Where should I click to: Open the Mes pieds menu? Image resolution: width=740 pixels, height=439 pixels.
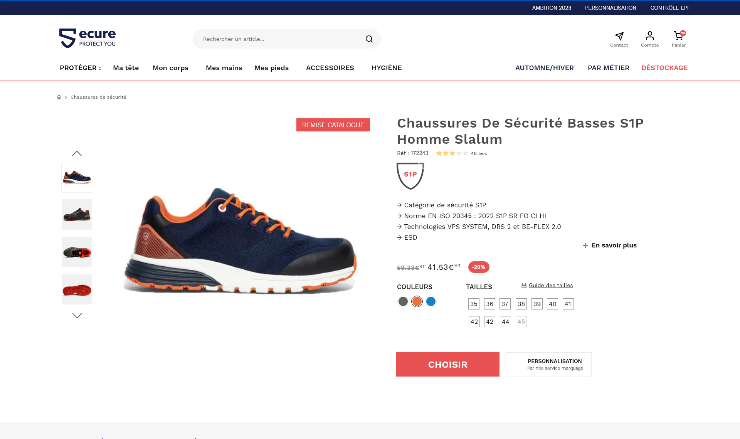[271, 68]
